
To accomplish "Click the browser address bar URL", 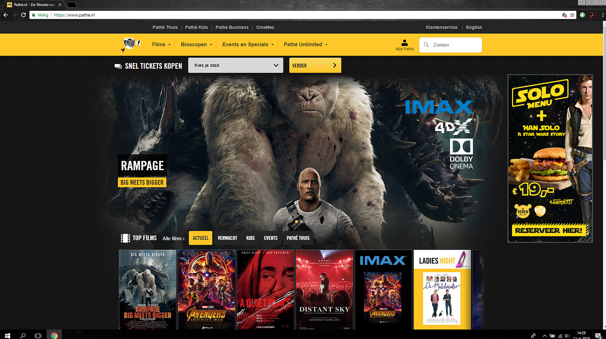I will coord(74,15).
